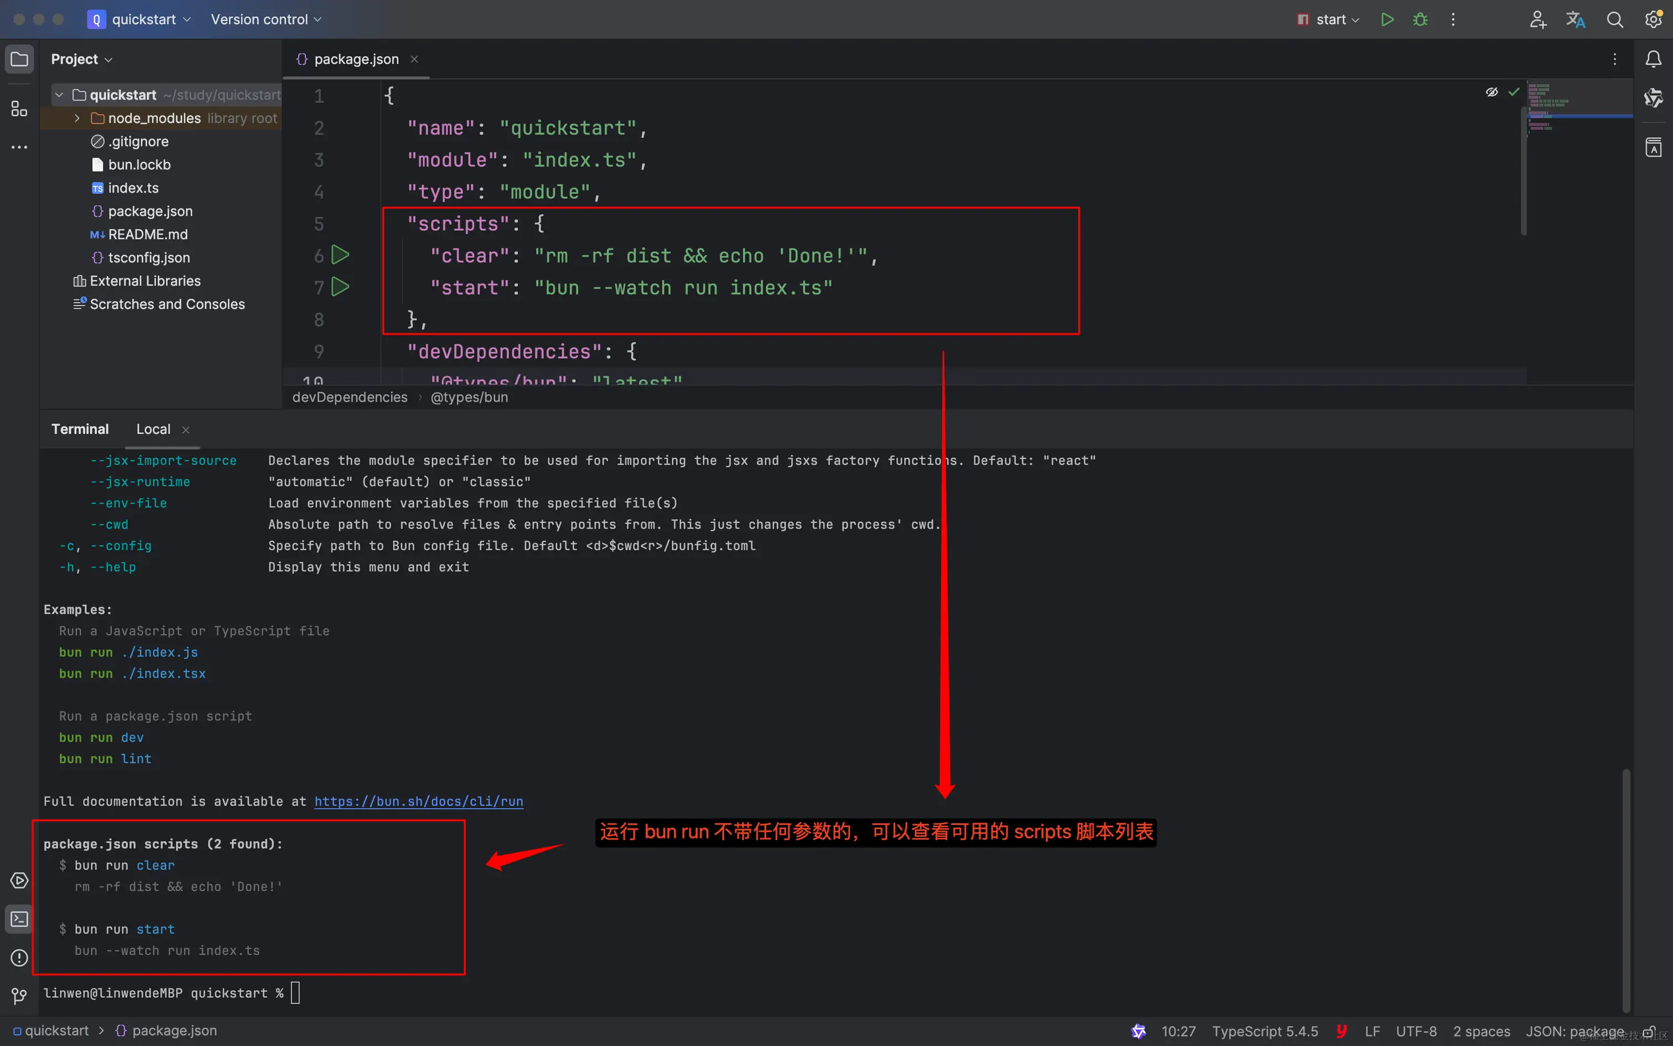
Task: Open editor tab options kebab menu
Action: (x=1615, y=60)
